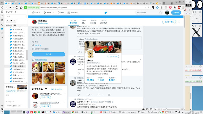Like the tweet showing 3 likes

(99, 95)
